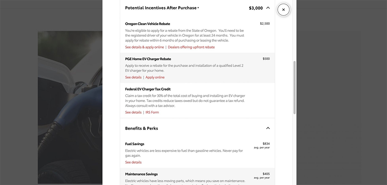Image resolution: width=387 pixels, height=185 pixels.
Task: Select the "PGE Home EV Charger Rebate" title
Action: coord(148,59)
